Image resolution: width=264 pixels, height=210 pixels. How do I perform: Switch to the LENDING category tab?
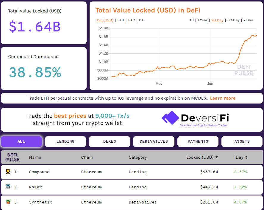pyautogui.click(x=65, y=141)
